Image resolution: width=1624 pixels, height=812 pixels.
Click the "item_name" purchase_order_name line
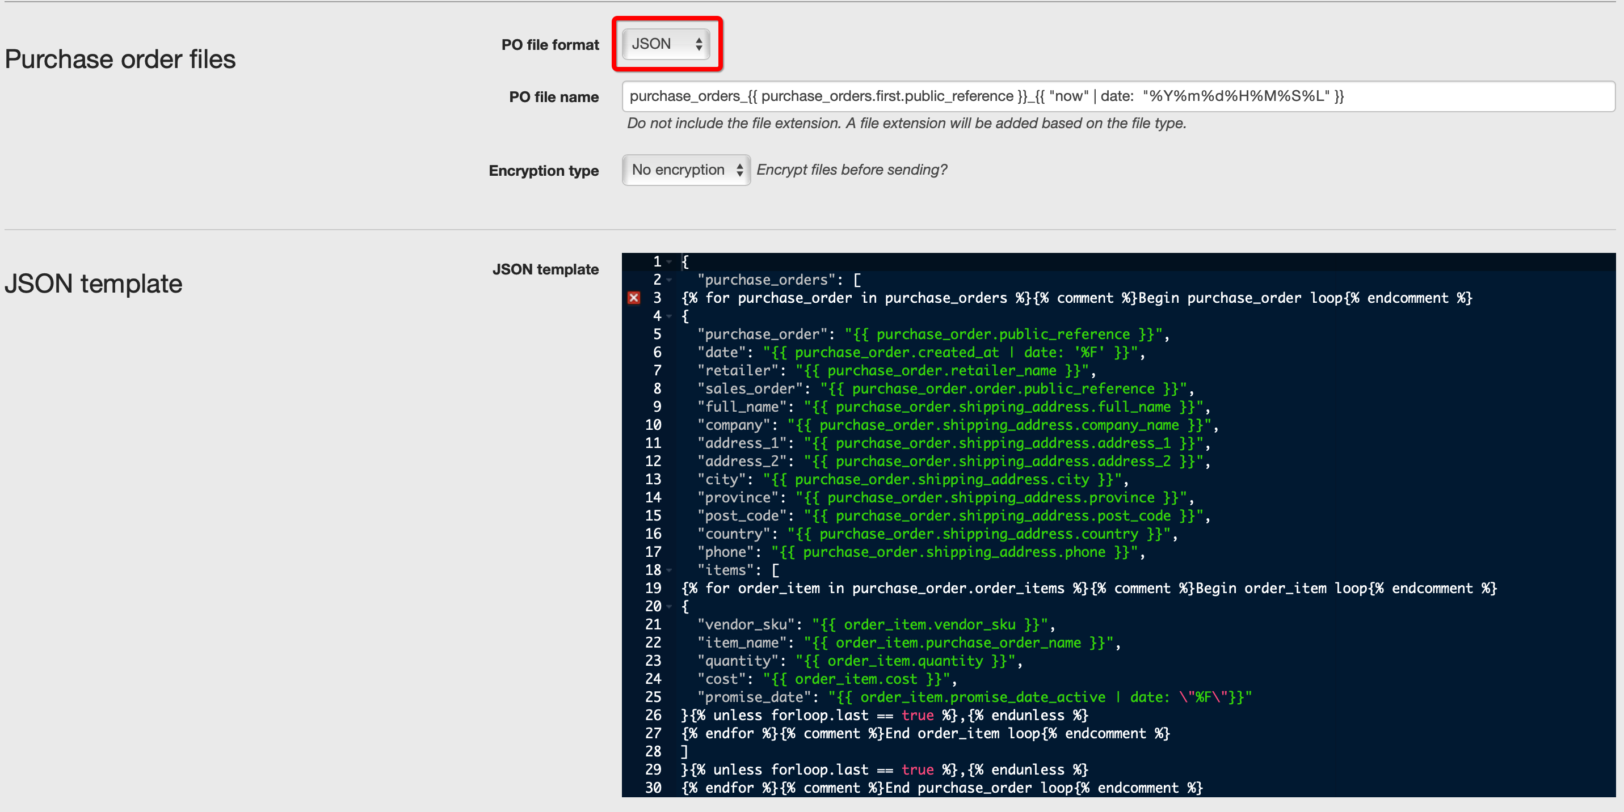click(x=908, y=643)
